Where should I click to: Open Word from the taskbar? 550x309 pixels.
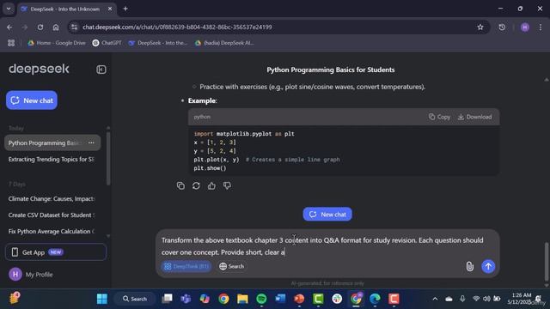point(280,299)
